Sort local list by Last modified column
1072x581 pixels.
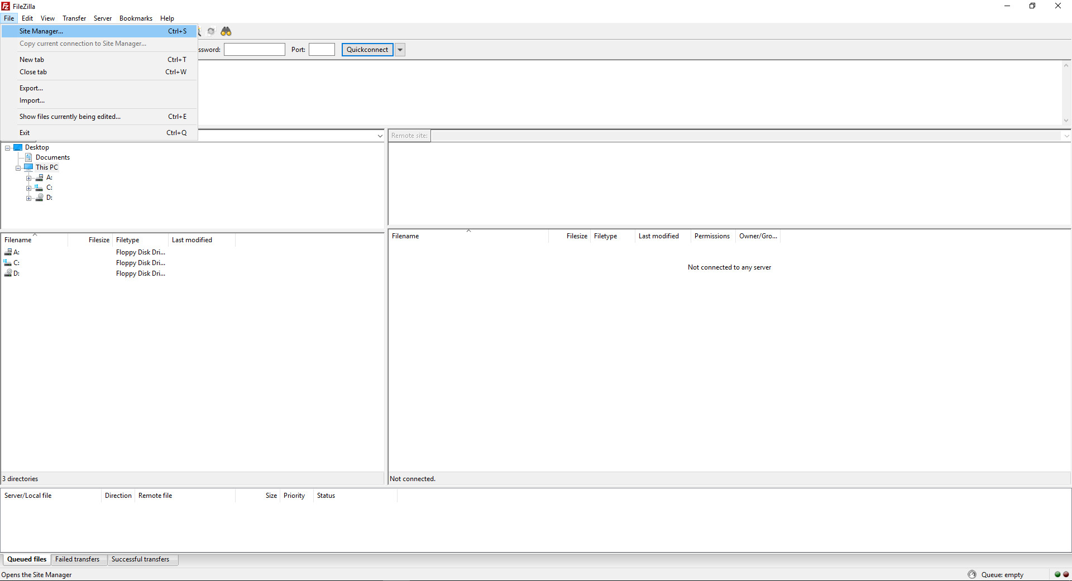[x=202, y=240]
